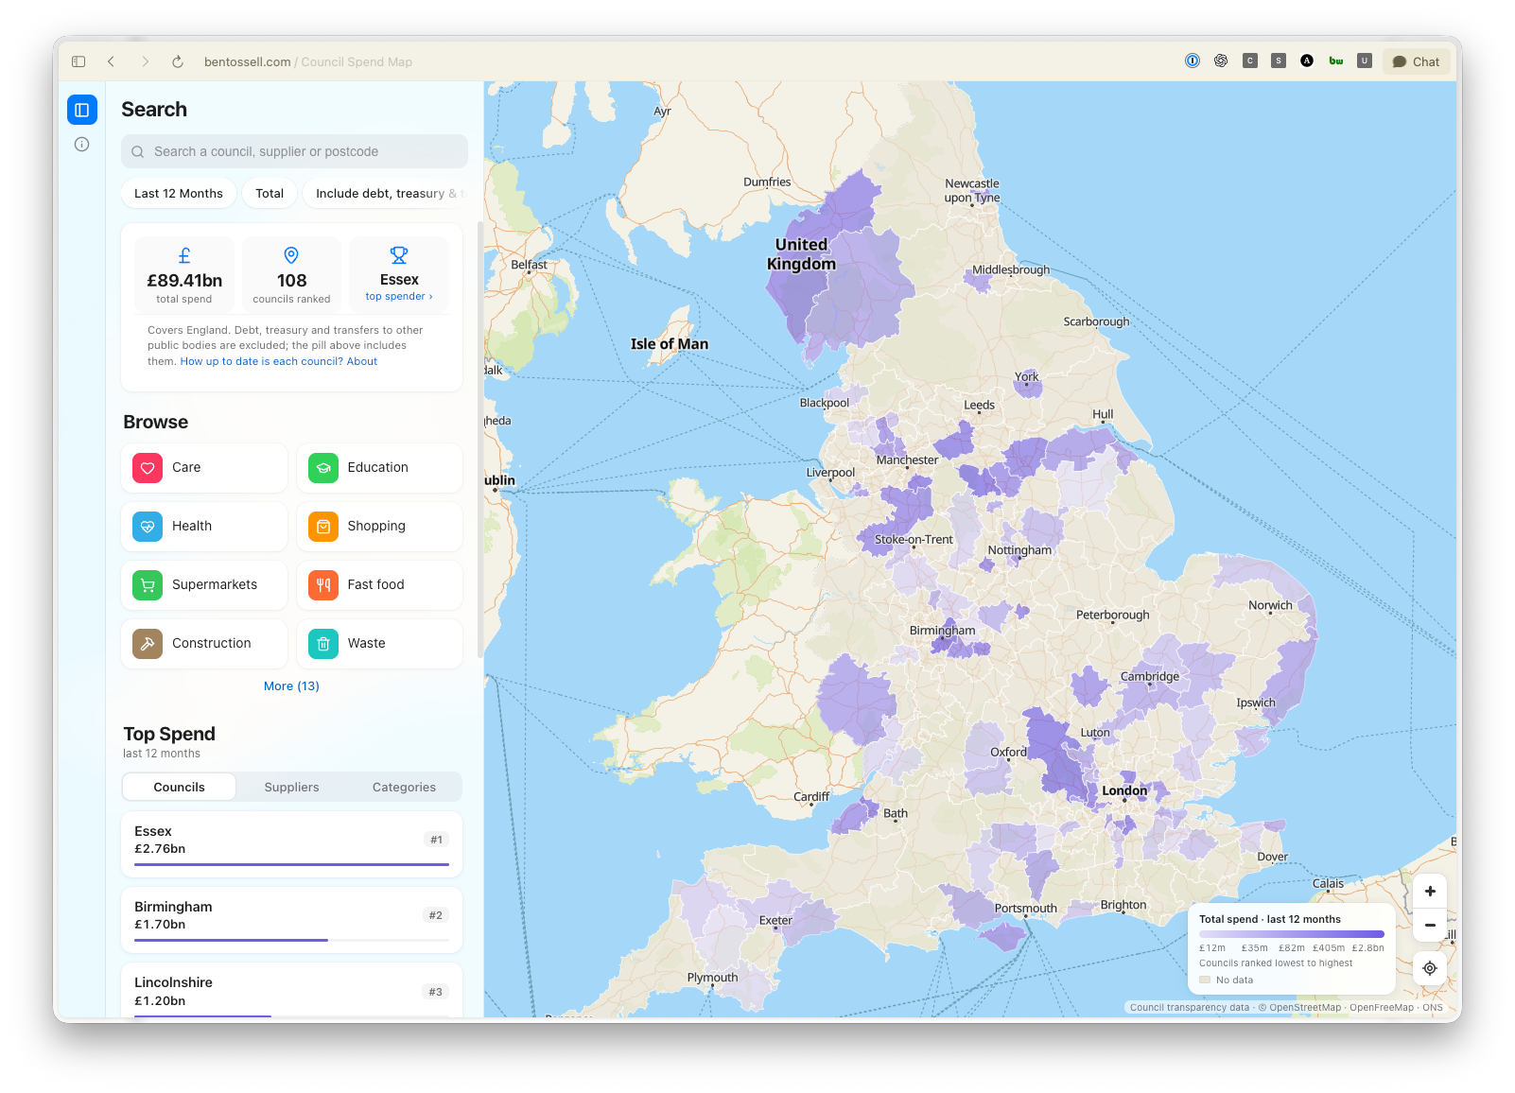
Task: Open the browser Chat button
Action: click(1416, 61)
